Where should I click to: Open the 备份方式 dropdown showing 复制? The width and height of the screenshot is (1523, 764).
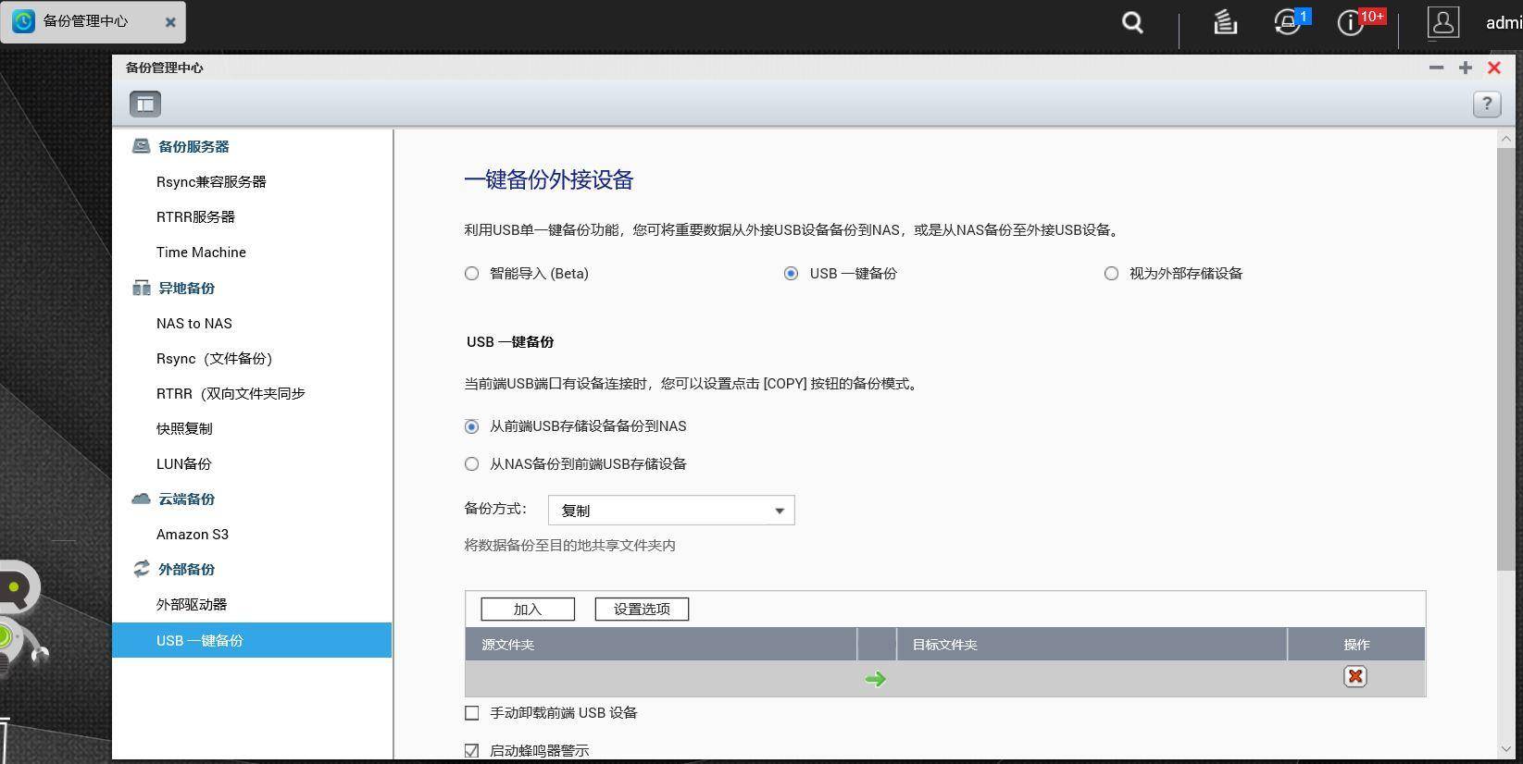[x=671, y=511]
